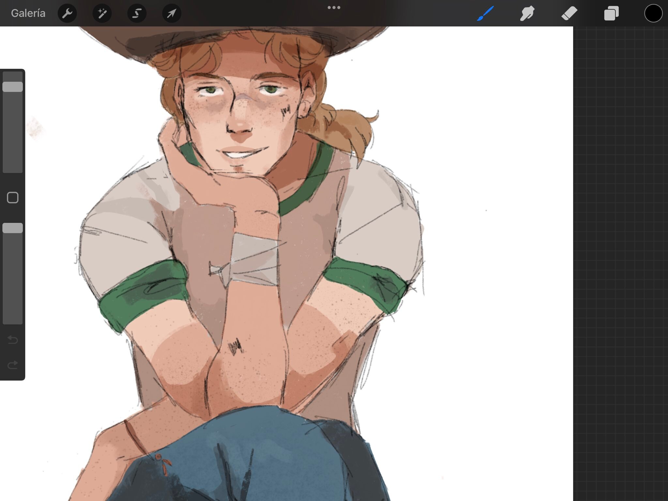Activate the Transform arrow tool
Image resolution: width=668 pixels, height=501 pixels.
[172, 13]
